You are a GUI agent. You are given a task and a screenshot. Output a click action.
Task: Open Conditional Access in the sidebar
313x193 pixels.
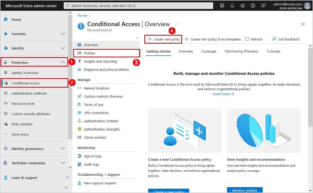pyautogui.click(x=35, y=83)
